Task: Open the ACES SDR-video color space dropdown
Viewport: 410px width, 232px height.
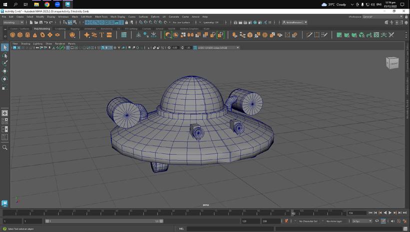Action: pos(218,48)
